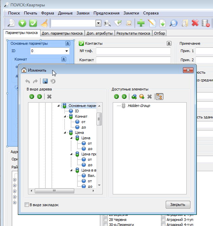Click the pencil edit note icon
The width and height of the screenshot is (213, 226).
tap(152, 23)
